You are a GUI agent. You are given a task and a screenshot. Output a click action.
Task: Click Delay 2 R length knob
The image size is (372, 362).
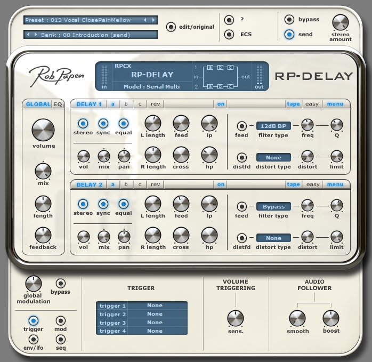pos(153,236)
